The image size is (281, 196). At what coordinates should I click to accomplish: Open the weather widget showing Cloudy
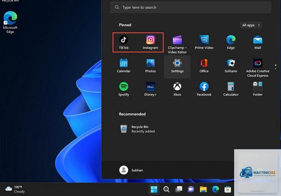(15, 189)
